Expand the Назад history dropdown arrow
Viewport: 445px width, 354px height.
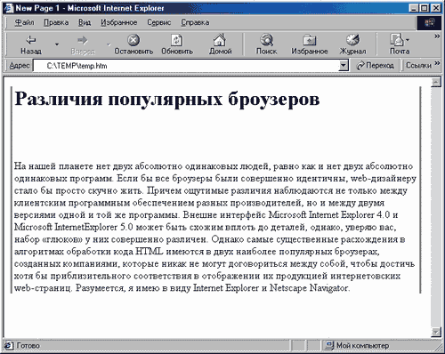tap(57, 44)
